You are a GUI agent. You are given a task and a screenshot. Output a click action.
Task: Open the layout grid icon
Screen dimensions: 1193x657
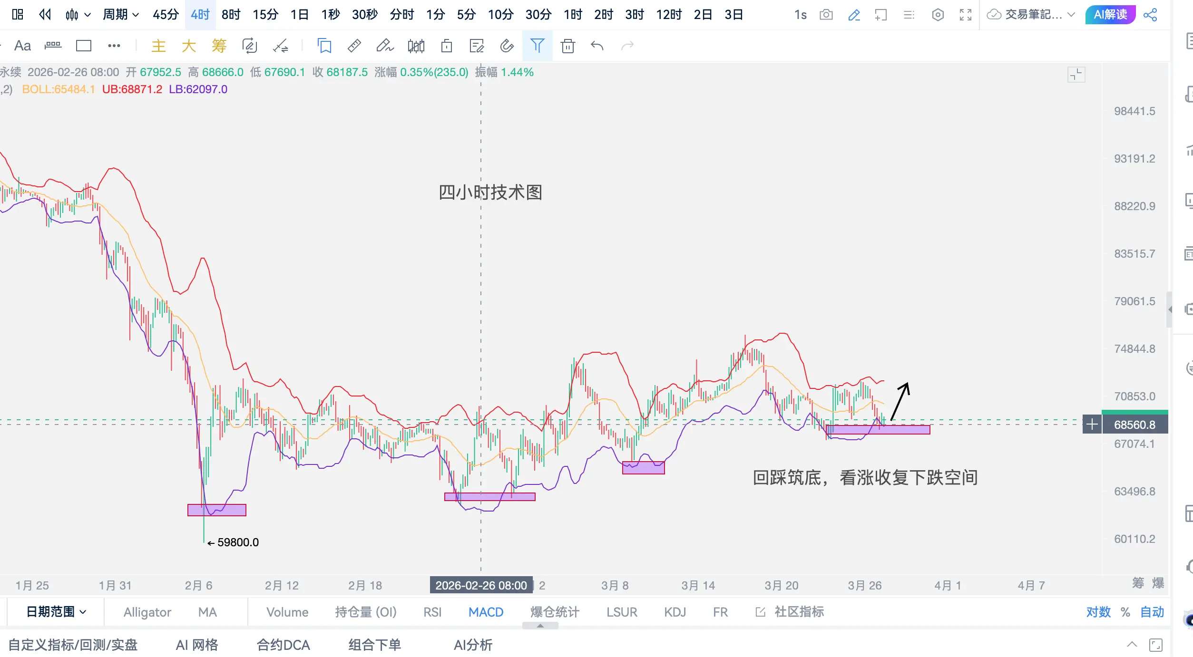[18, 15]
